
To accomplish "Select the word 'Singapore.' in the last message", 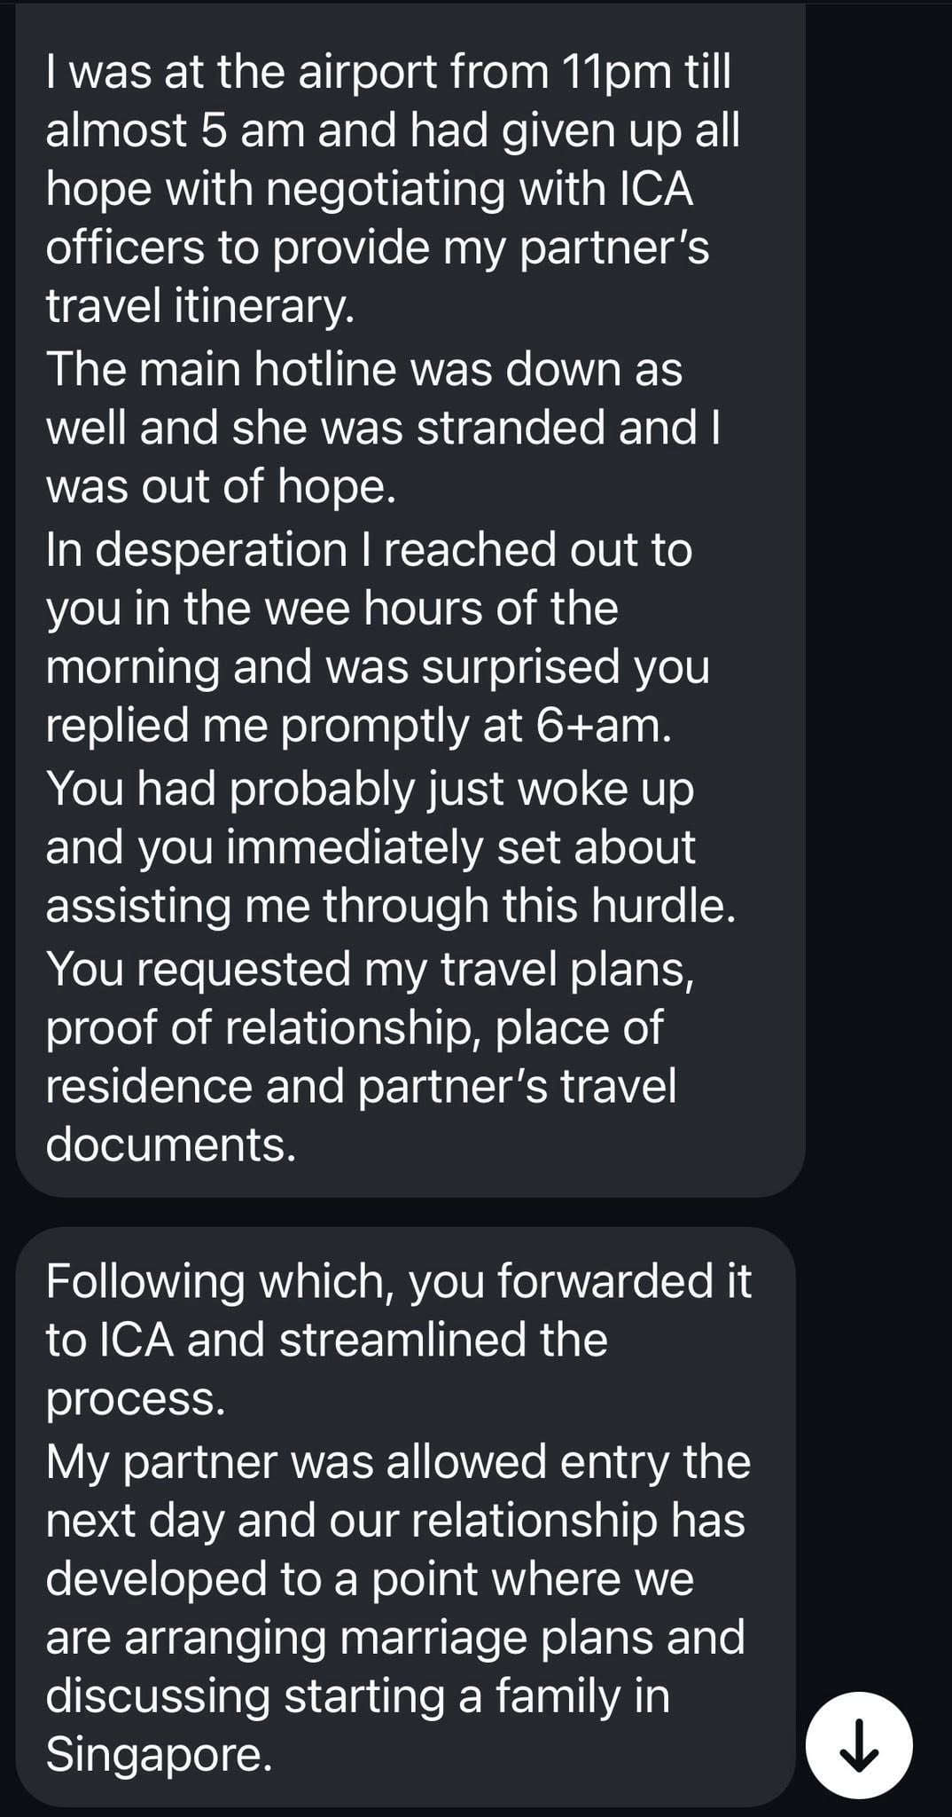I will tap(159, 1754).
